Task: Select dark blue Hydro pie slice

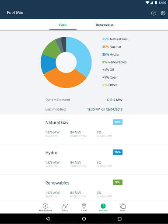Action: (x=47, y=64)
